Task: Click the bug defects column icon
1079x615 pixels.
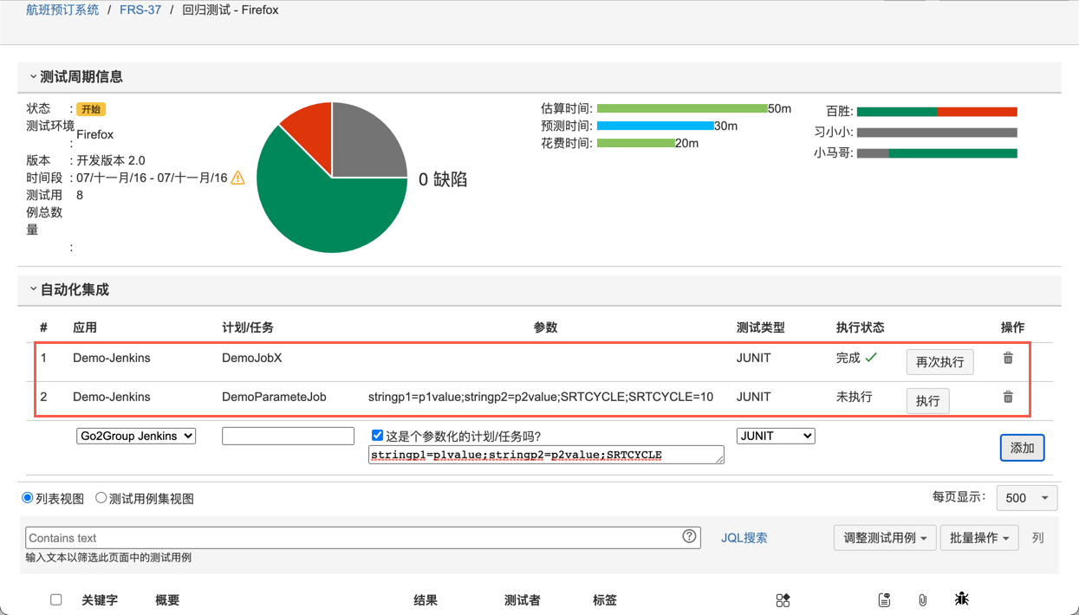Action: pos(961,599)
